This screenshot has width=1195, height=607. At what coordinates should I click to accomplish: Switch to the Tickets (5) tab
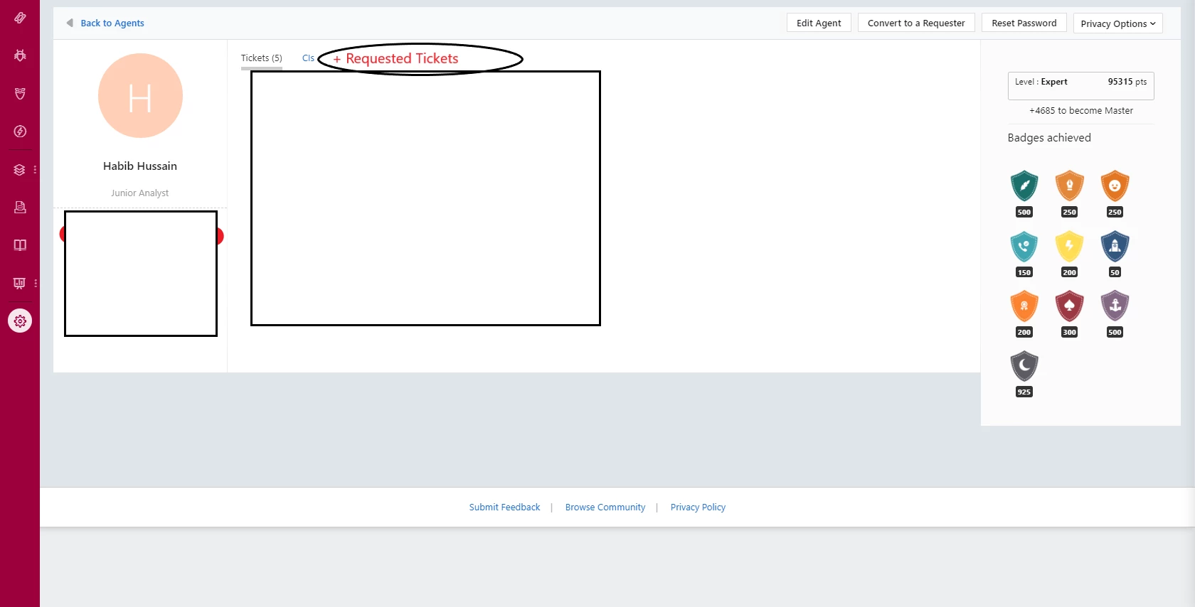coord(261,58)
